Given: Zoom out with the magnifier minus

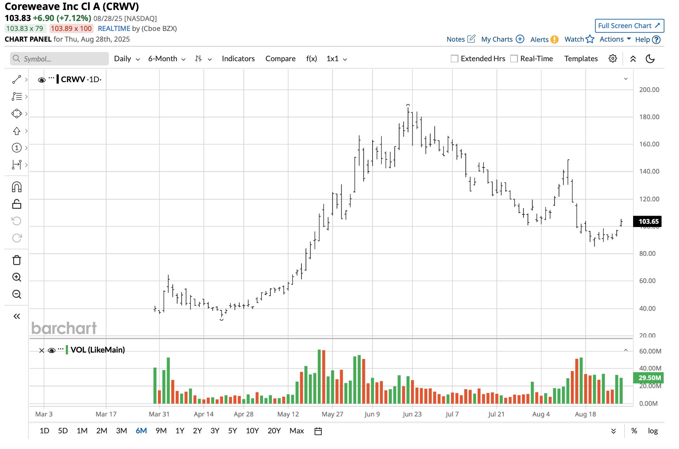Looking at the screenshot, I should [x=17, y=294].
